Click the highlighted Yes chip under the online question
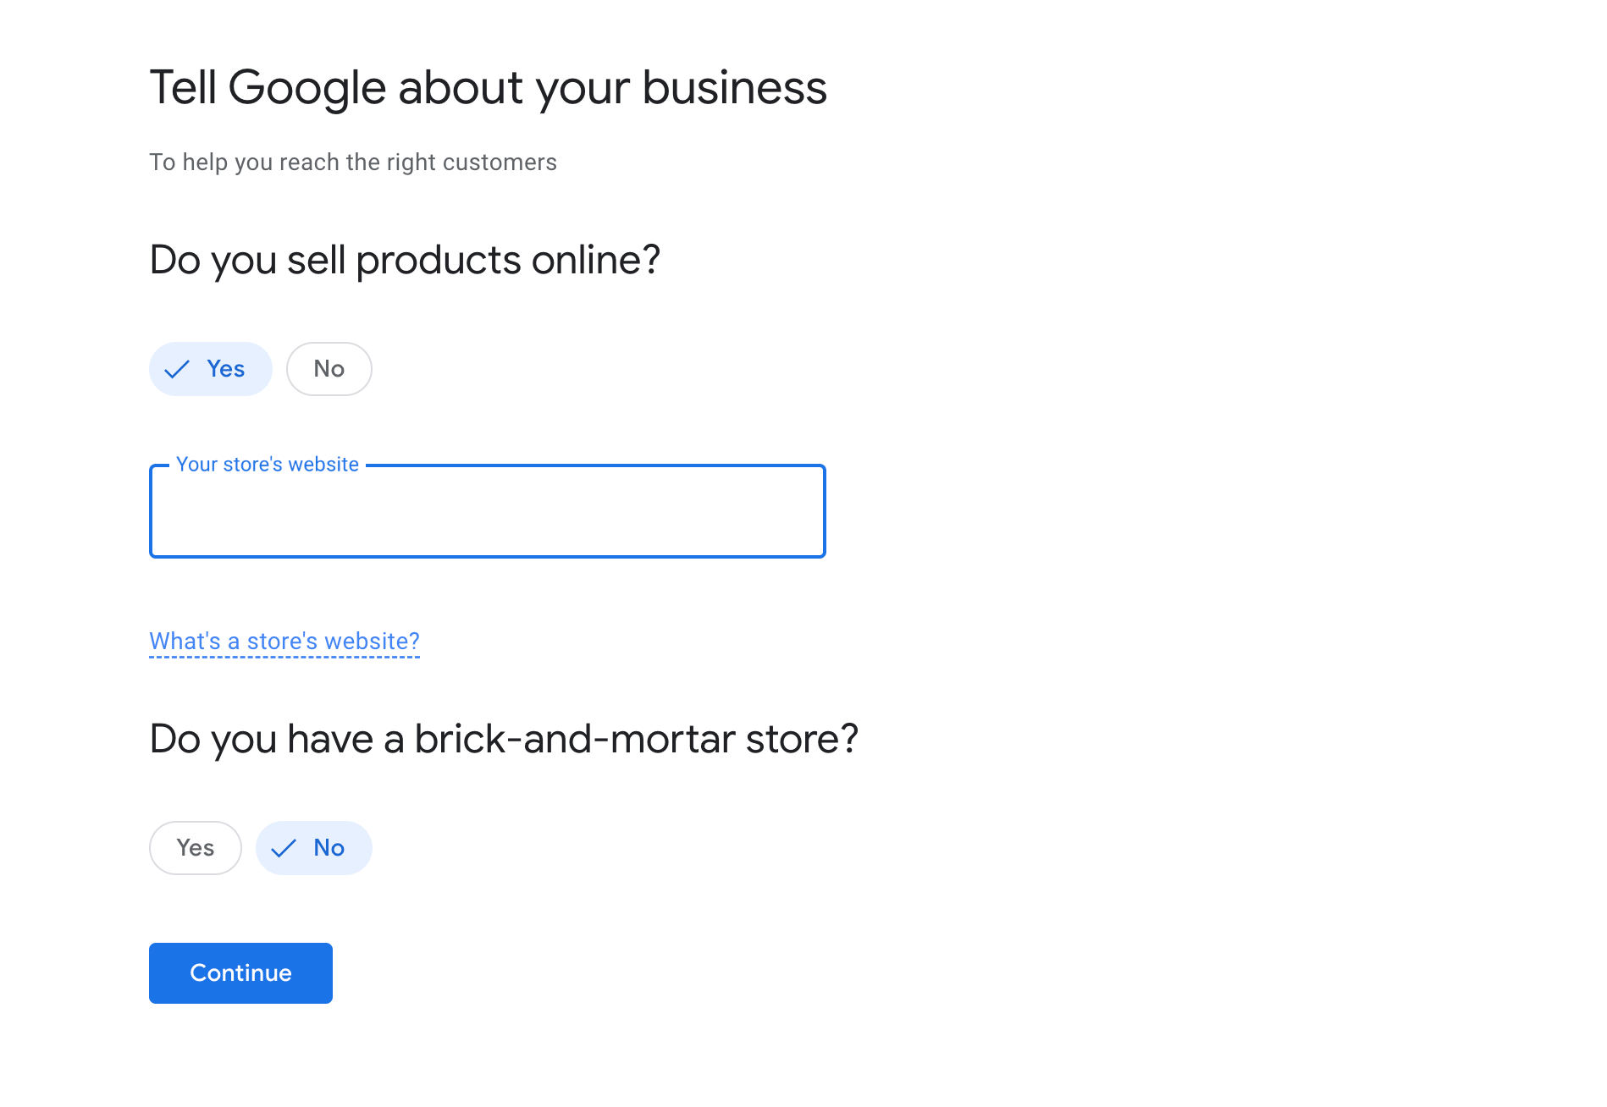Screen dimensions: 1607x1107 coord(211,369)
